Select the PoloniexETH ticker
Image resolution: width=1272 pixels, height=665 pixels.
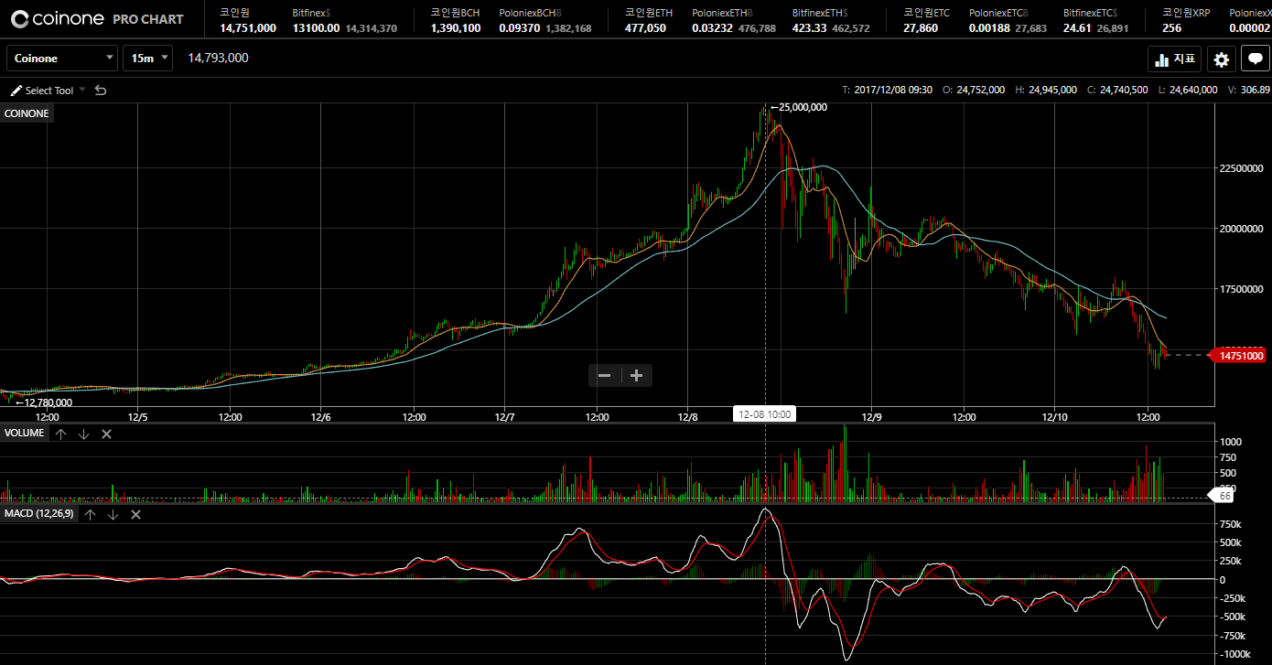734,20
